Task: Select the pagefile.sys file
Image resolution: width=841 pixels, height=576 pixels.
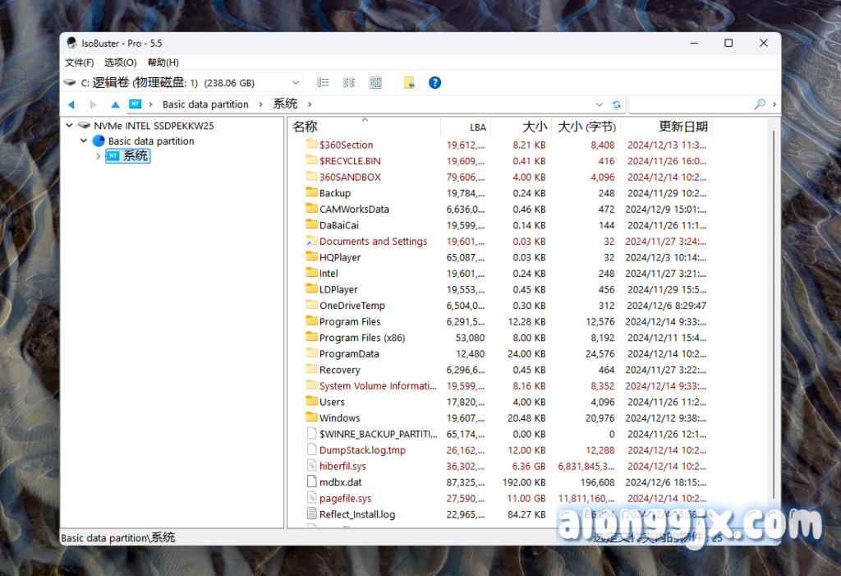Action: 345,499
